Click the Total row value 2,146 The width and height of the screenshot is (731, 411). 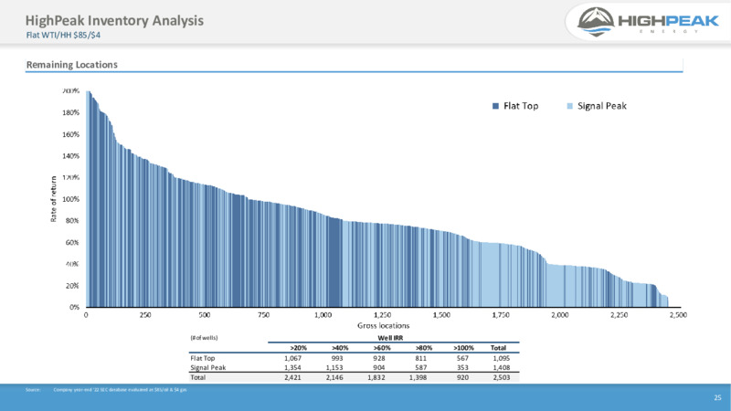(334, 377)
